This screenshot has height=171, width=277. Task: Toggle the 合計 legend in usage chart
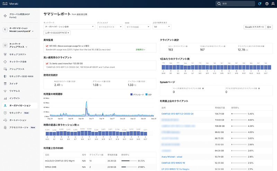coord(149,94)
